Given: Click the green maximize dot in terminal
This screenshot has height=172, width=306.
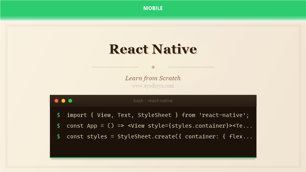Looking at the screenshot, I should tap(70, 101).
